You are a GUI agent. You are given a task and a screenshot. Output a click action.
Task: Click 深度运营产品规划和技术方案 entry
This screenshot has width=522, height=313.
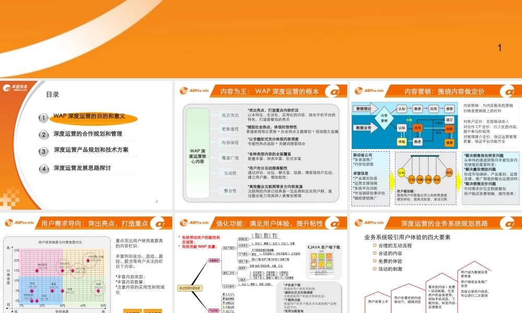pyautogui.click(x=91, y=150)
